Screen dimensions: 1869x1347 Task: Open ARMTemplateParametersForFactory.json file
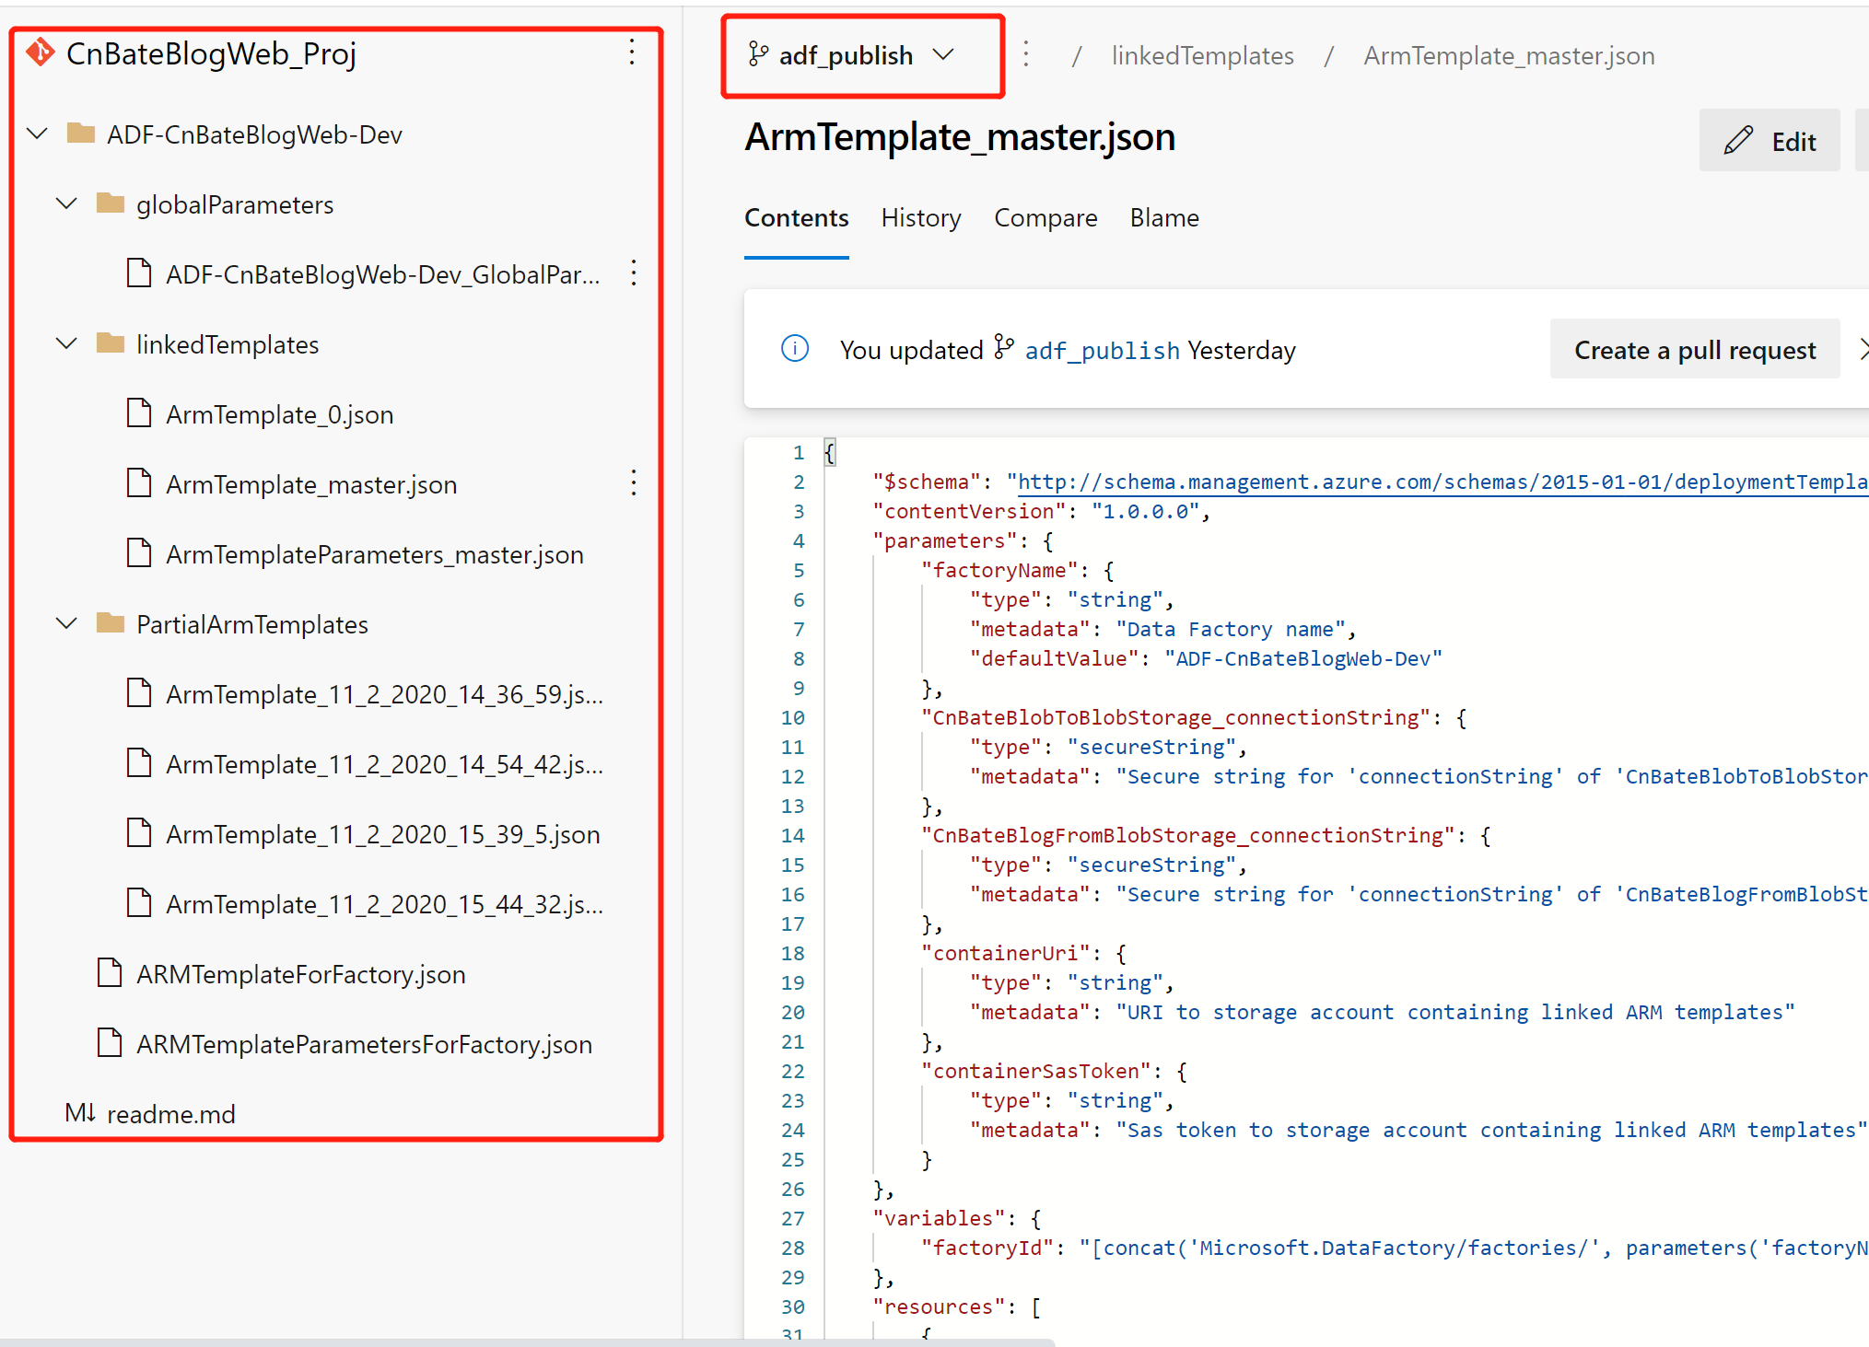(x=364, y=1044)
